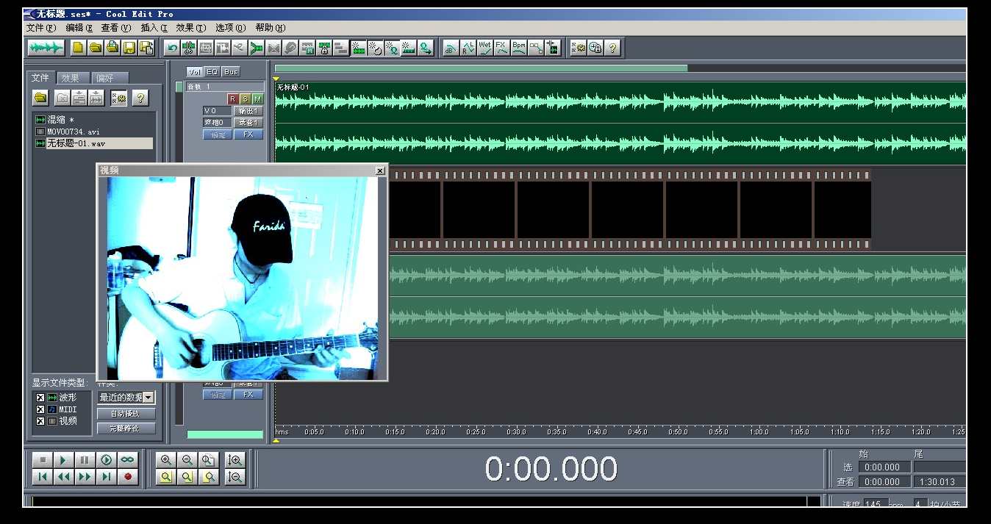Click the 输出1 output button on track 1
This screenshot has height=524, width=991.
tap(248, 111)
